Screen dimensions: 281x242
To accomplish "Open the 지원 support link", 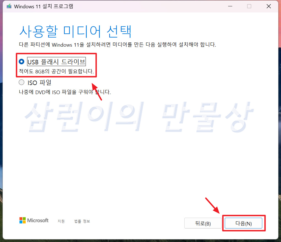I will click(61, 221).
